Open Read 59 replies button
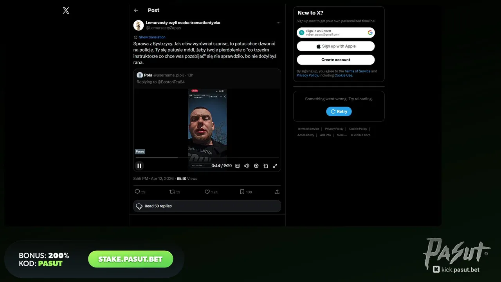 tap(207, 206)
